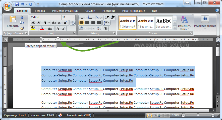Open the Calibri font name dropdown
222x120 pixels.
60,17
